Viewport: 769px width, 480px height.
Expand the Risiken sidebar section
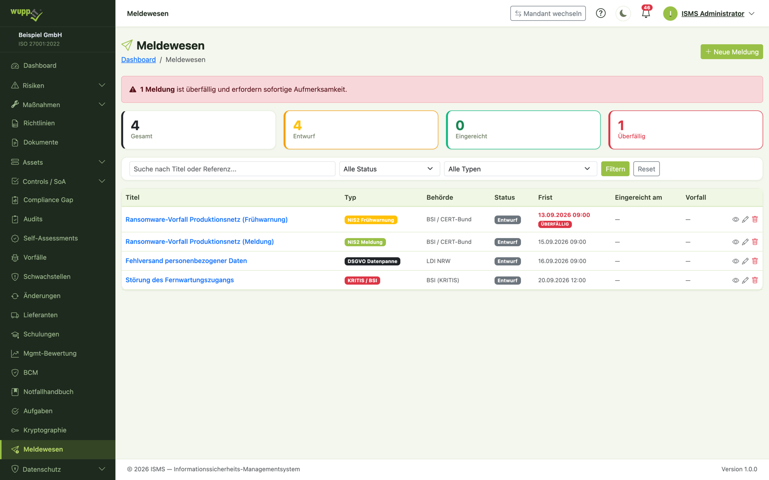click(58, 85)
